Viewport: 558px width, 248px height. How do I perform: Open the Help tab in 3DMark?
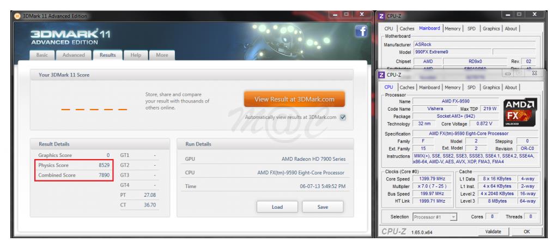pyautogui.click(x=136, y=55)
